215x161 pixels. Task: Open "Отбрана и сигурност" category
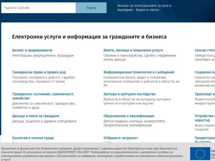[121, 138]
